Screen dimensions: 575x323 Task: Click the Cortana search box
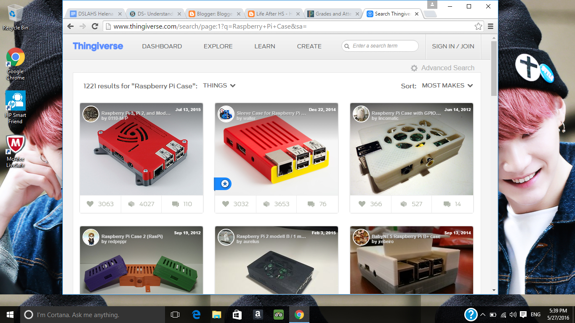coord(93,315)
